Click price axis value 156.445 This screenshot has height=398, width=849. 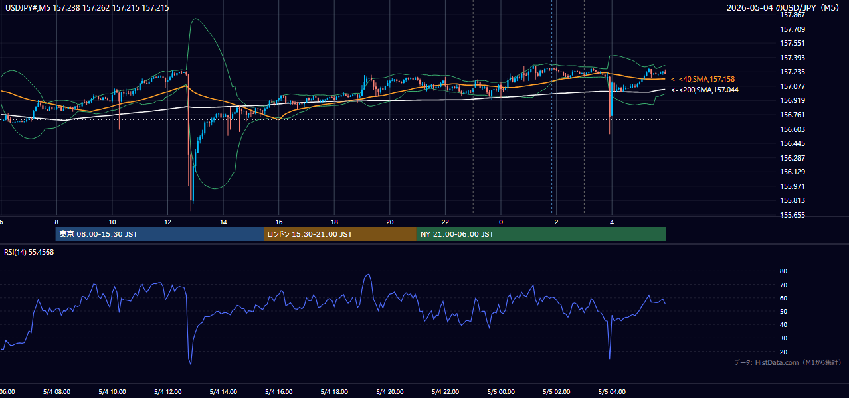tap(793, 143)
